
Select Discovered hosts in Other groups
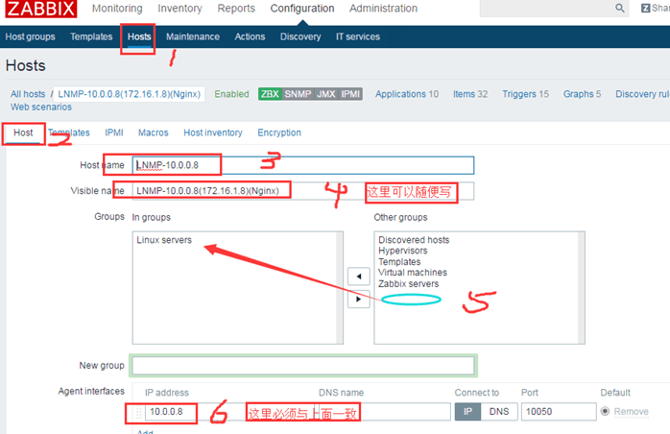tap(414, 240)
